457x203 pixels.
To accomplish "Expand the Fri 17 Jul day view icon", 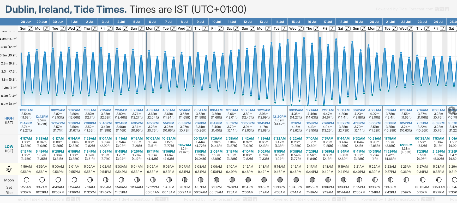I will [332, 29].
